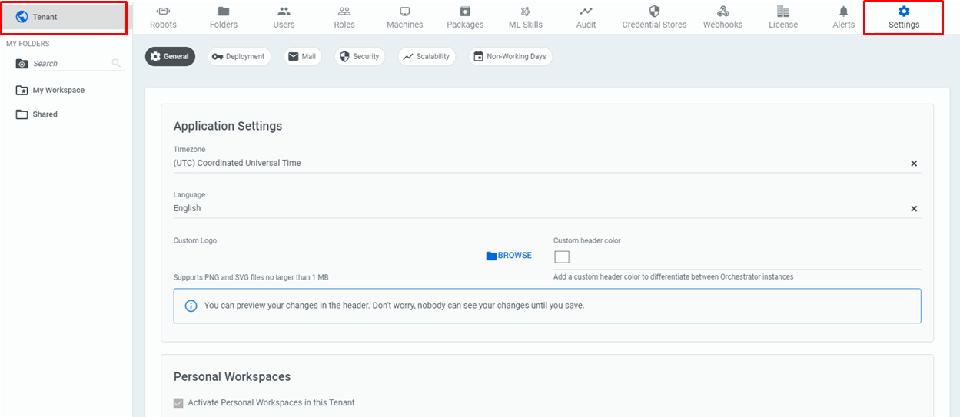The image size is (960, 417).
Task: Switch to the Deployment settings tab
Action: click(238, 56)
